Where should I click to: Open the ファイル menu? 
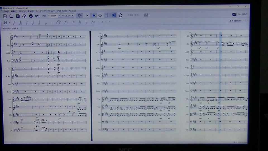click(x=5, y=11)
